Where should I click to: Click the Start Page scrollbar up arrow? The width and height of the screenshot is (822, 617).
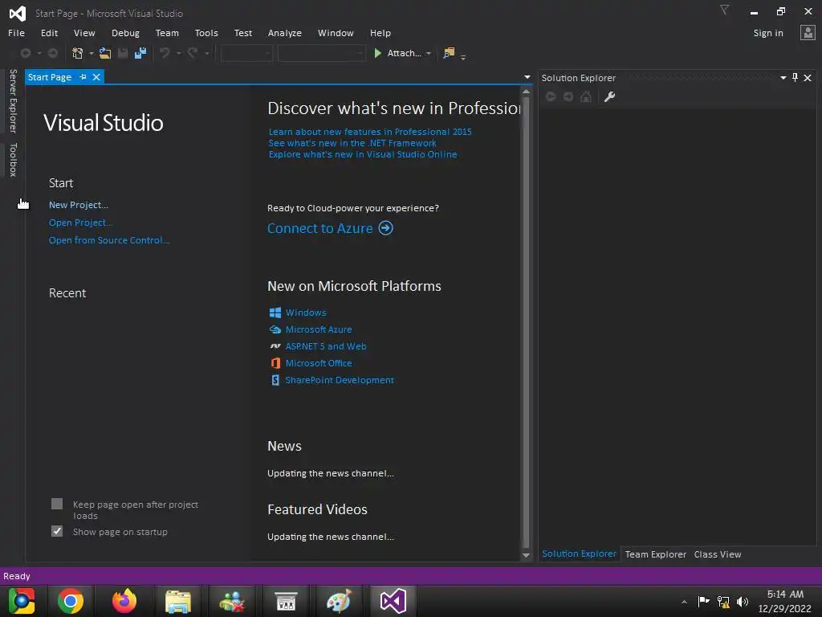[526, 92]
